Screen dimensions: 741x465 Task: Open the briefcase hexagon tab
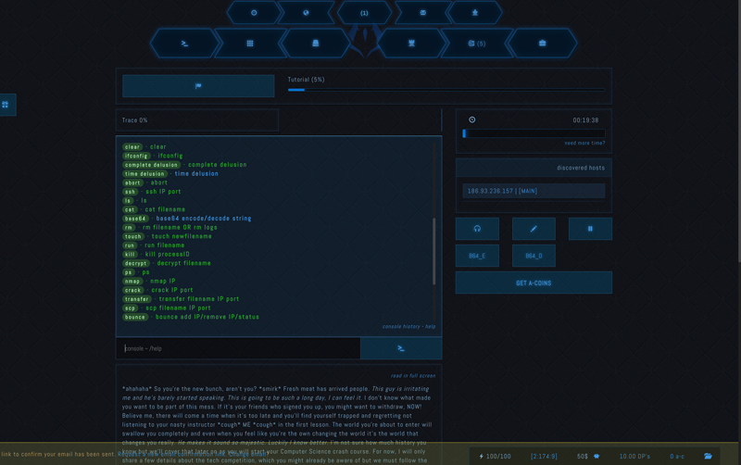click(543, 44)
